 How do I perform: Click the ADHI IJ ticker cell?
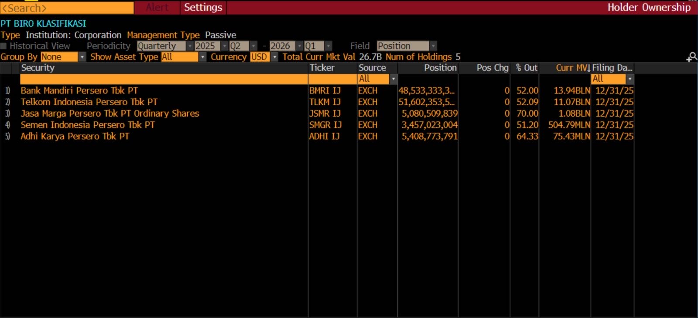tap(324, 137)
